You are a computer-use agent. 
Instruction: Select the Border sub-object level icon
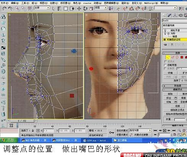[x=177, y=57]
